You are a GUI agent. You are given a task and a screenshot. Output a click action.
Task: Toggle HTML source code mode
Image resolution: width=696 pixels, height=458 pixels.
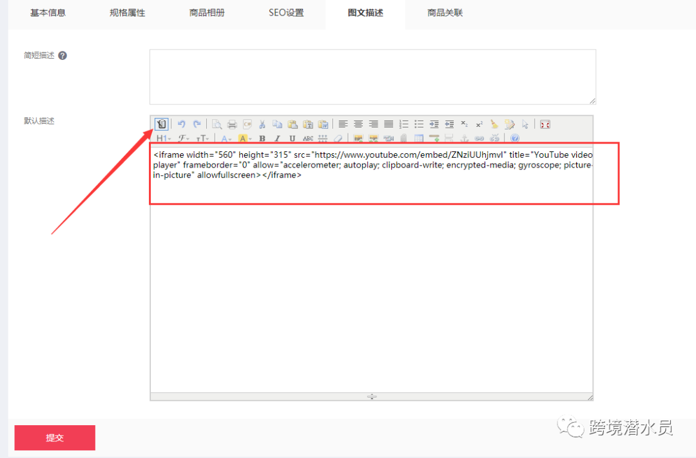[162, 124]
